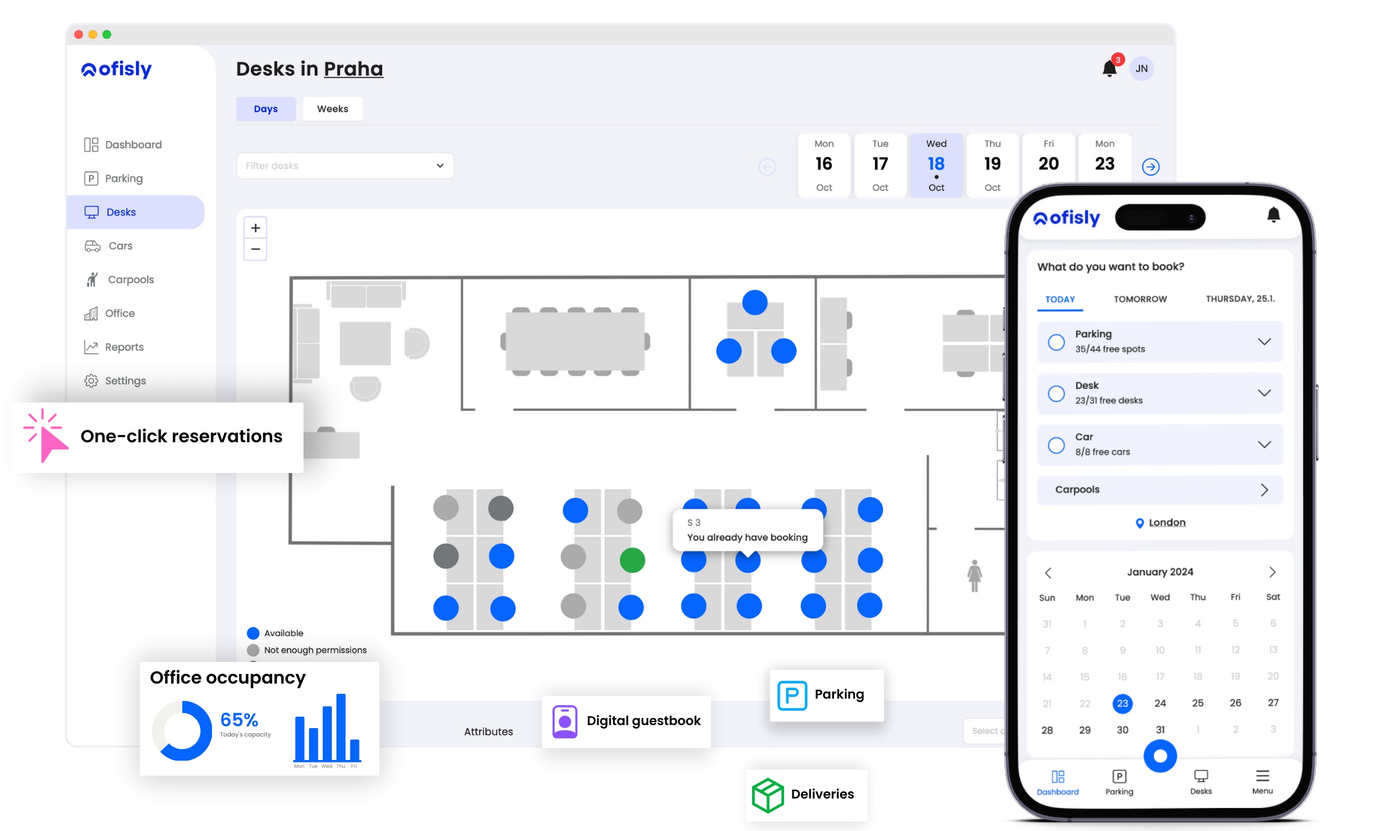The image size is (1382, 831).
Task: Click the green Deliveries box icon
Action: (768, 795)
